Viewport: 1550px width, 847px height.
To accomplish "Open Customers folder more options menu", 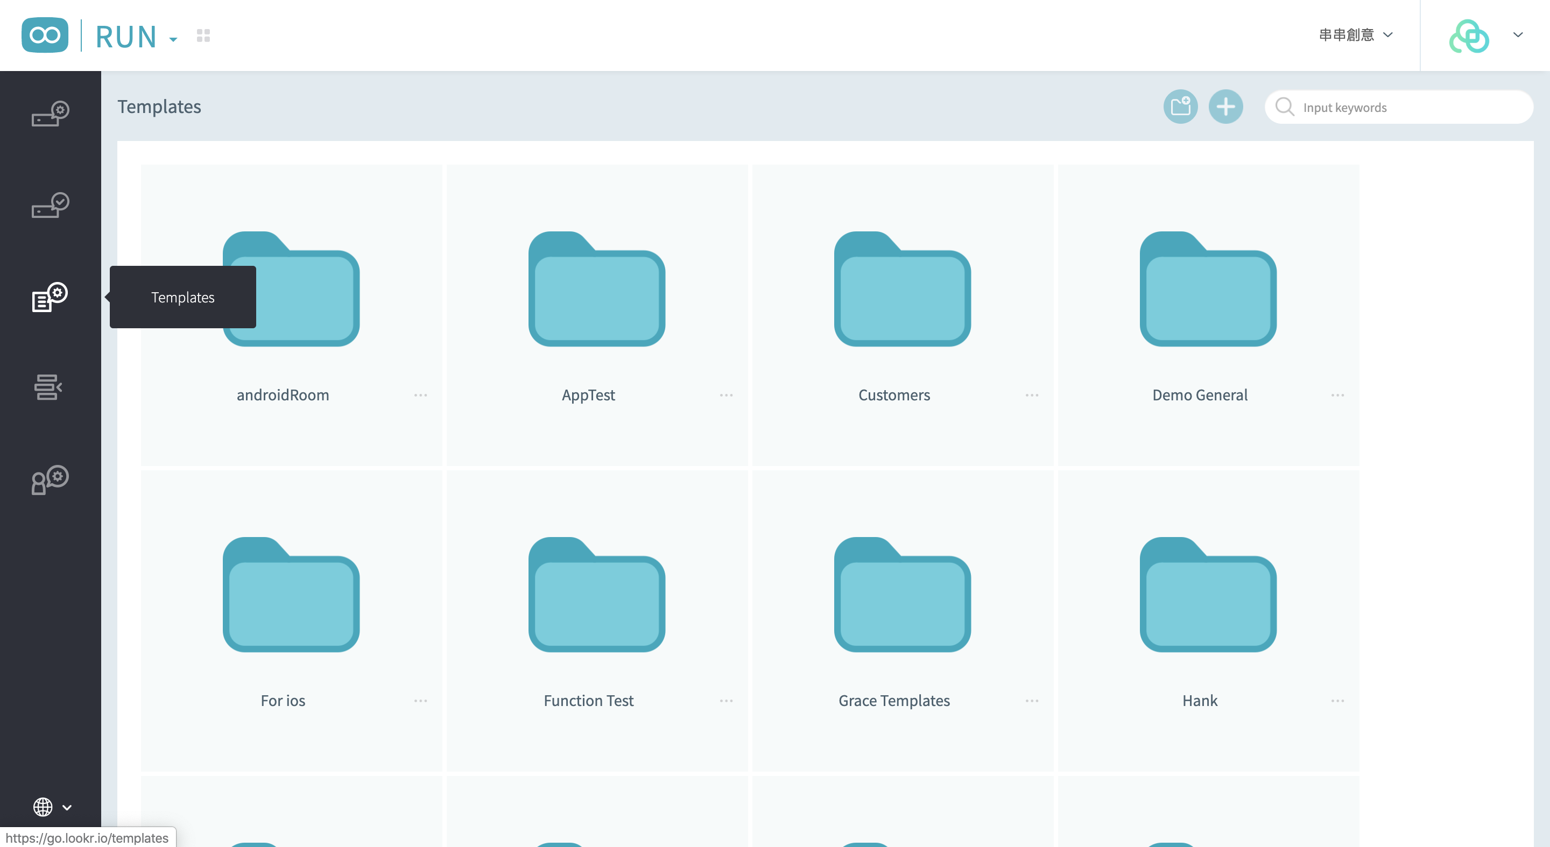I will (x=1031, y=395).
